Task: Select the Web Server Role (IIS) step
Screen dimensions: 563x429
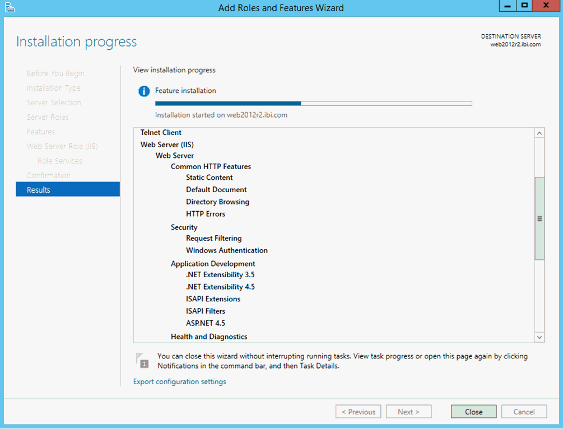Action: [x=62, y=147]
